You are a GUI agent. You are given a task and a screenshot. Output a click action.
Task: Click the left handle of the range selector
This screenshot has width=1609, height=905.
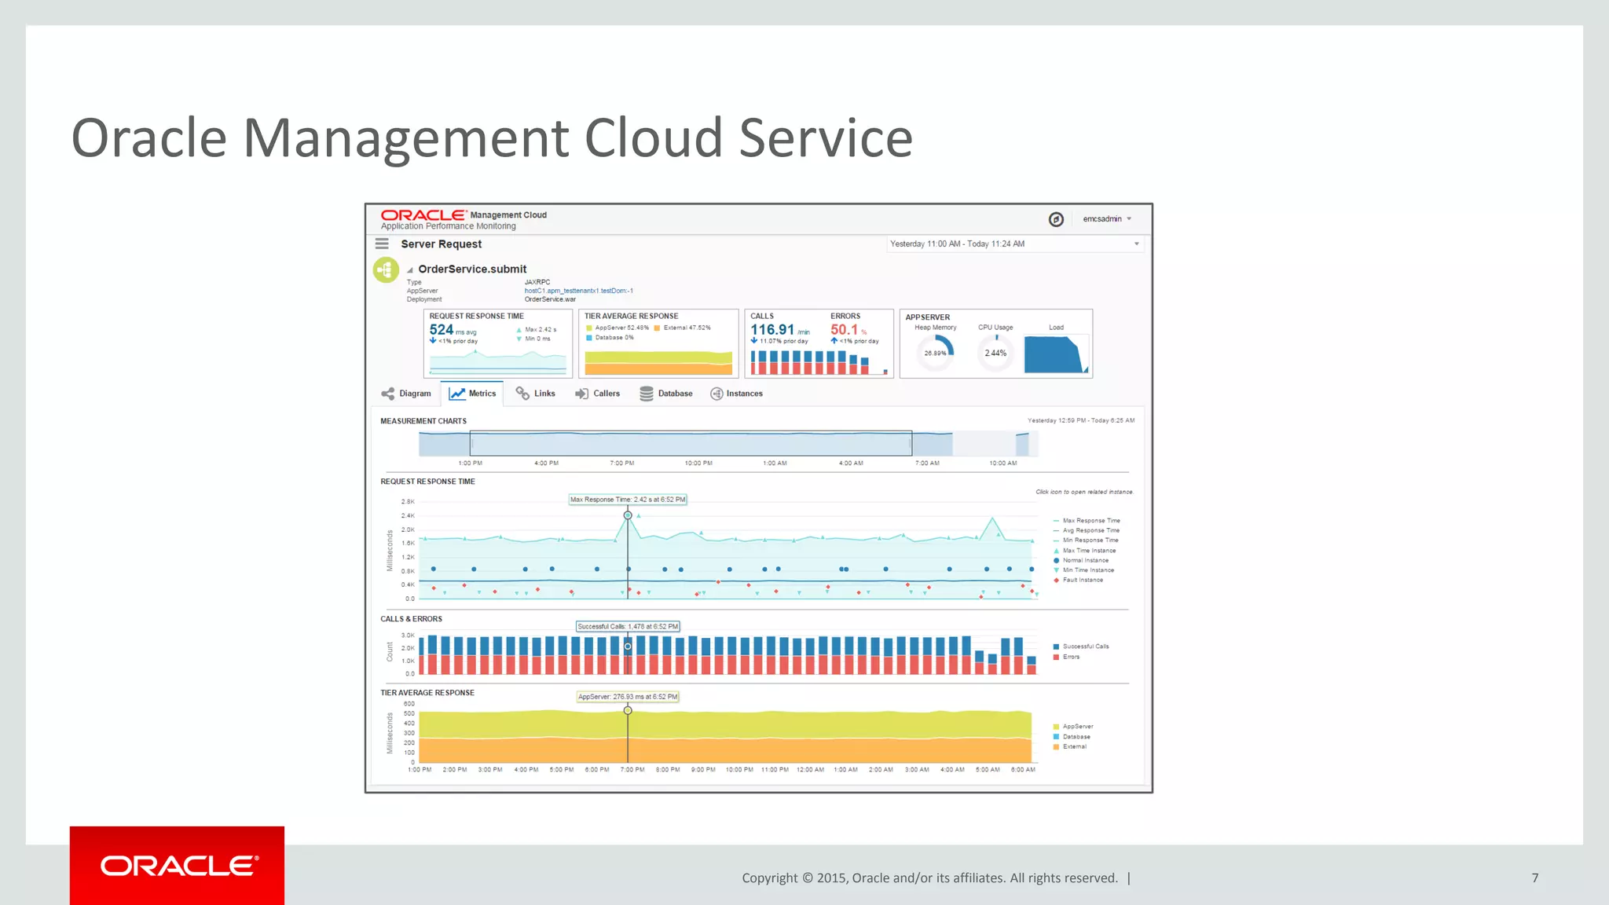click(471, 443)
